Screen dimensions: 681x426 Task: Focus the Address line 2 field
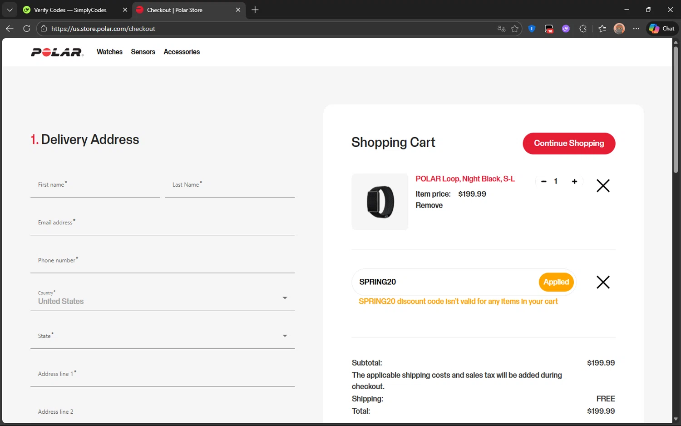163,412
